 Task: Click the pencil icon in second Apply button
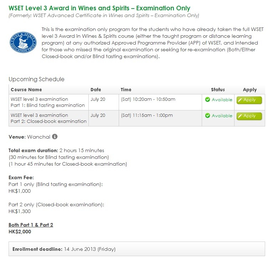240,116
